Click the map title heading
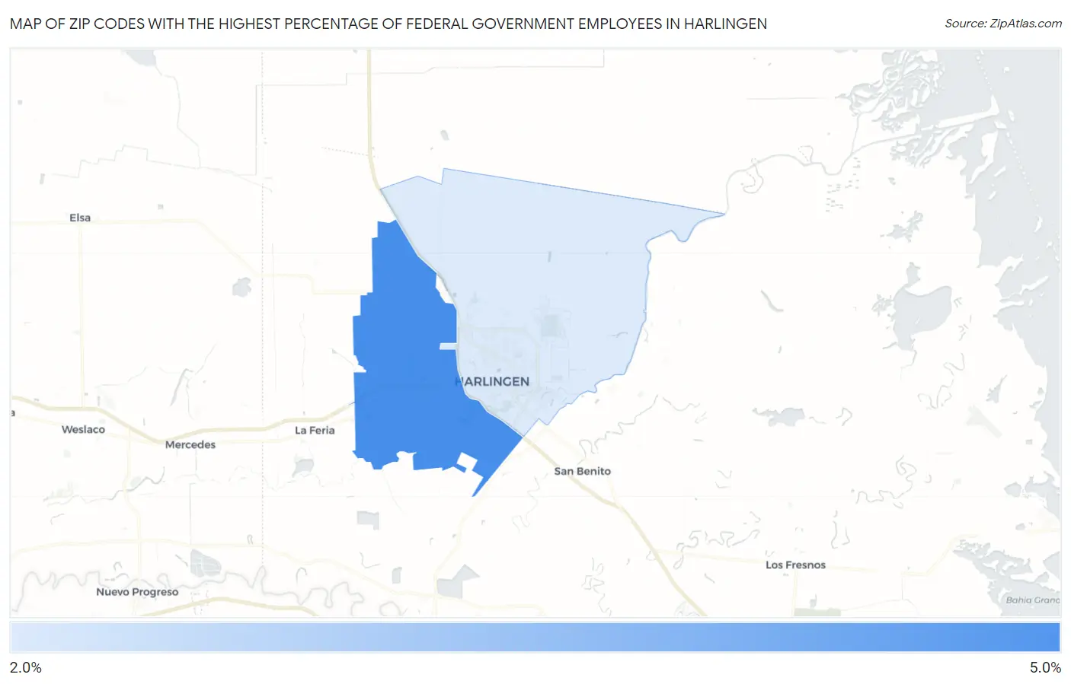 tap(388, 24)
